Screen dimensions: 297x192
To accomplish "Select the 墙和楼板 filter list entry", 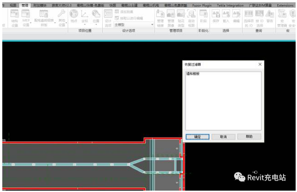I will coord(193,74).
